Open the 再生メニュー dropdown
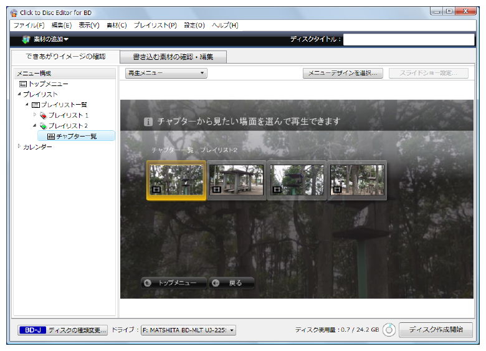486x351 pixels. [x=166, y=74]
